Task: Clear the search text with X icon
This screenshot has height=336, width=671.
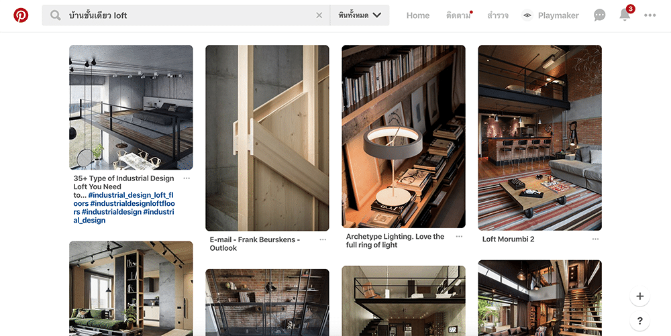Action: [319, 15]
